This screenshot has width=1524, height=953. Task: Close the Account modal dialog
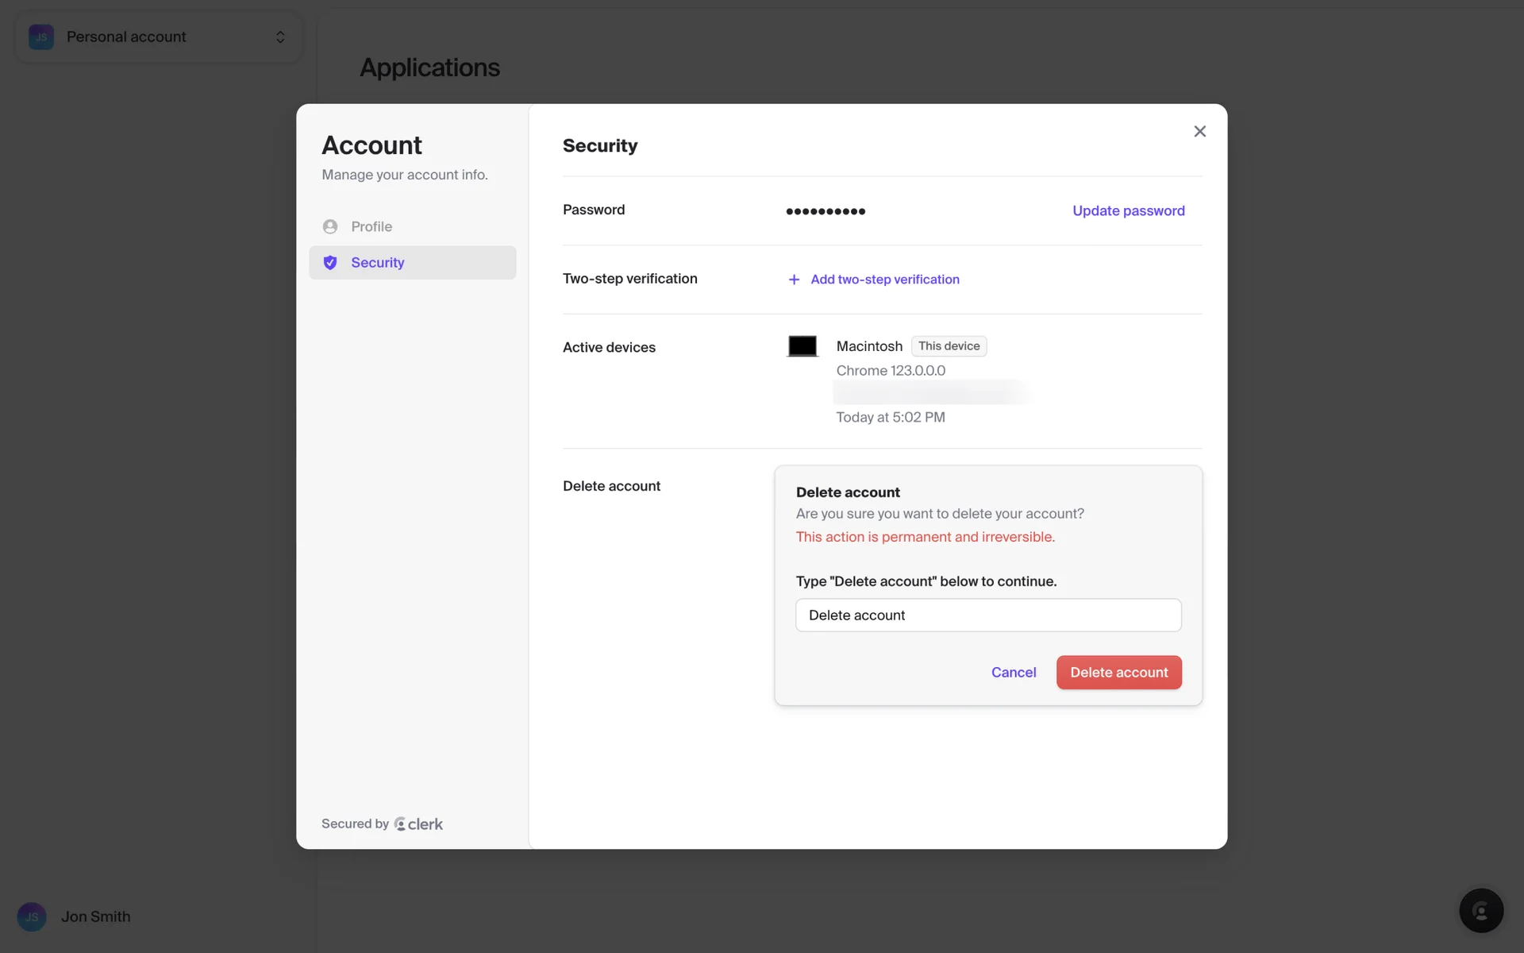[1199, 132]
